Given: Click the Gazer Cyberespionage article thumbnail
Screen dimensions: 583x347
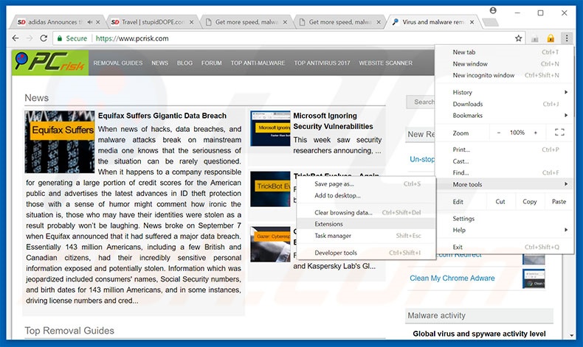Looking at the screenshot, I should pyautogui.click(x=270, y=244).
